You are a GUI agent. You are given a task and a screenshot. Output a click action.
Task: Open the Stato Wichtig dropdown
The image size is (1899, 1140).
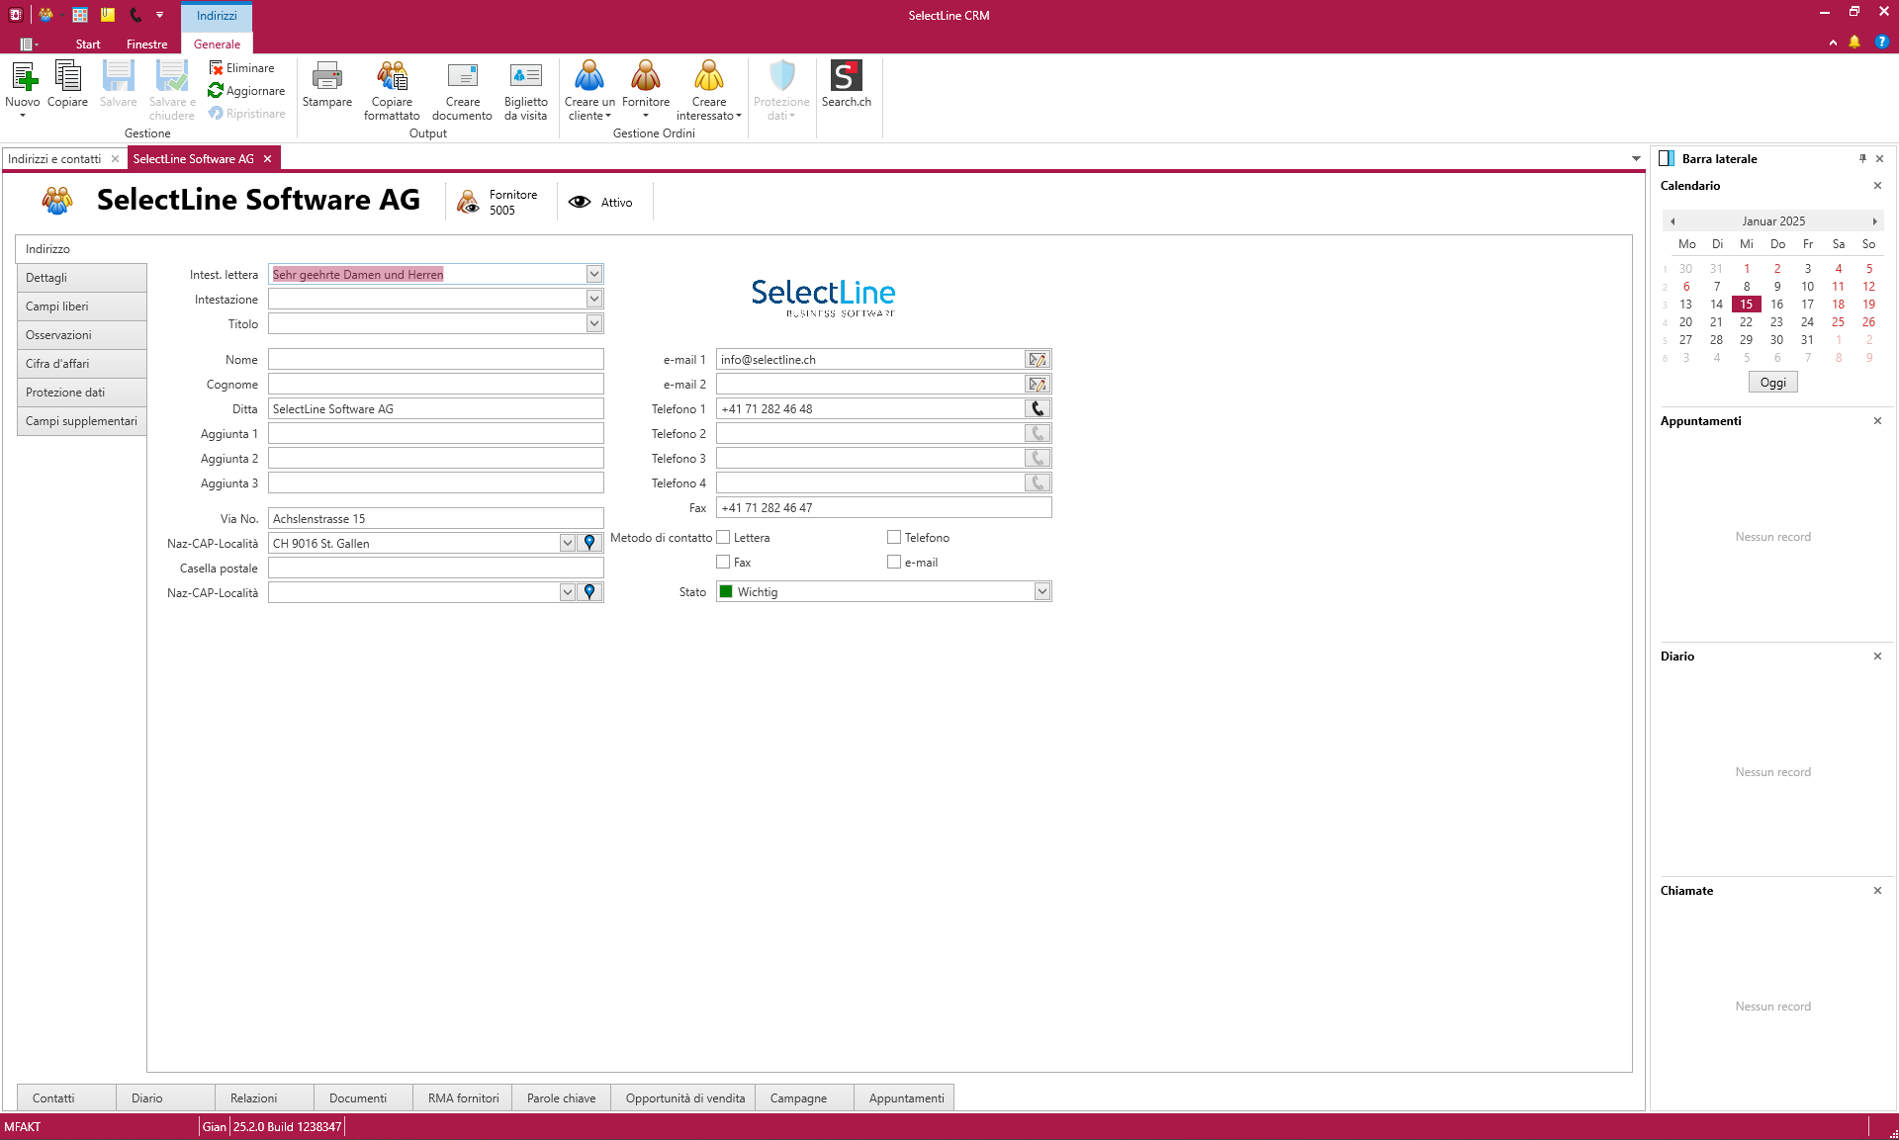pos(1041,591)
